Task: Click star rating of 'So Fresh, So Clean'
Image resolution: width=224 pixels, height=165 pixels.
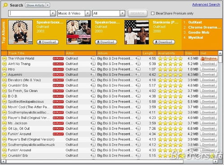Action: click(x=170, y=91)
